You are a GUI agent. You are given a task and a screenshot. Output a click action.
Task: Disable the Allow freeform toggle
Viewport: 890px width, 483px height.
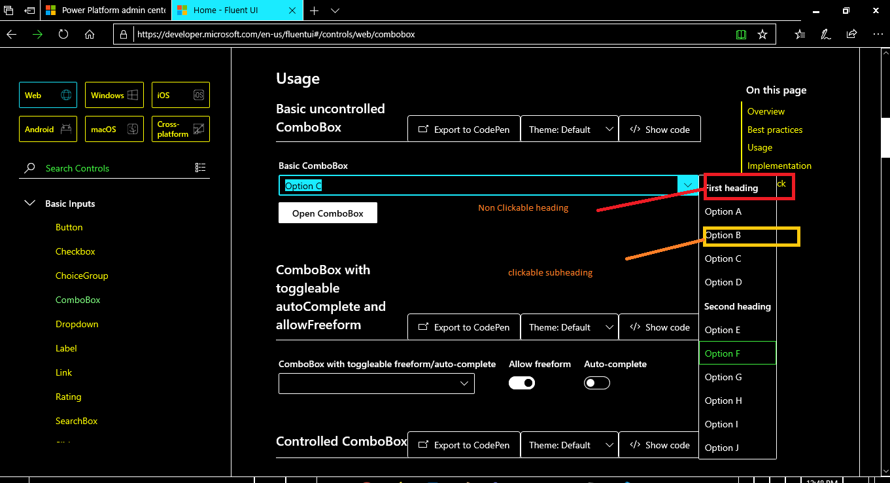tap(522, 383)
